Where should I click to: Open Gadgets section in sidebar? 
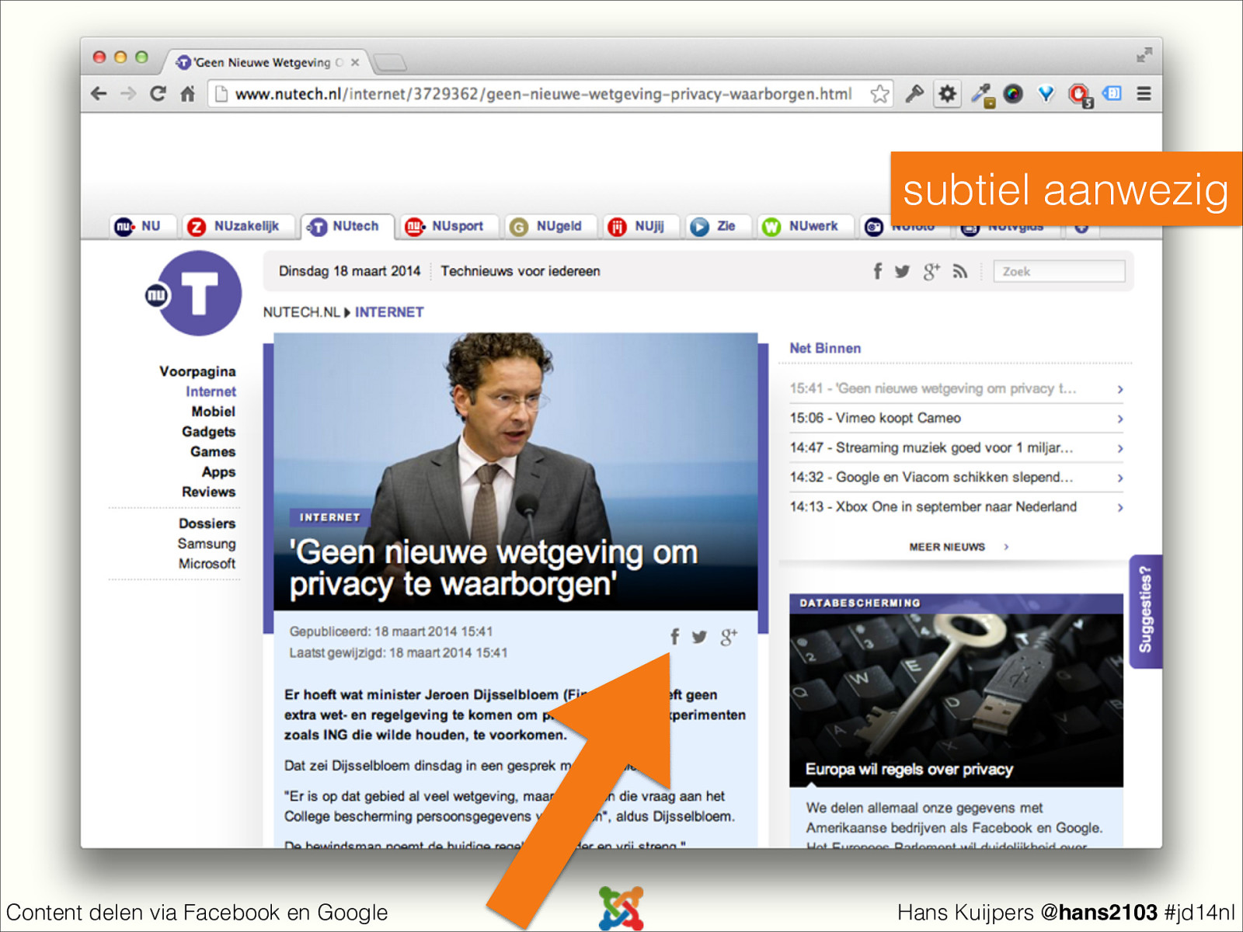[208, 432]
